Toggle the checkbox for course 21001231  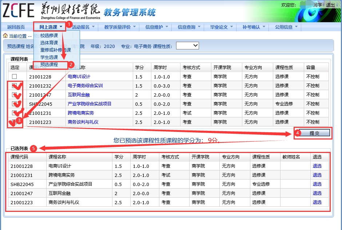tap(15, 113)
